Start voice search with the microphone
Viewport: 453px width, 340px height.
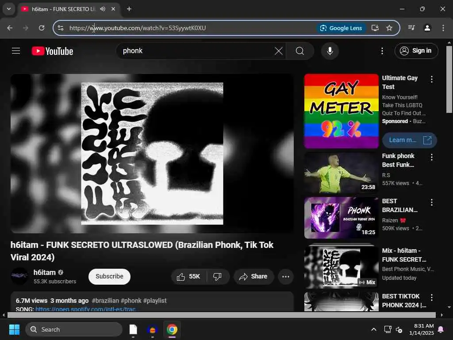pyautogui.click(x=330, y=51)
